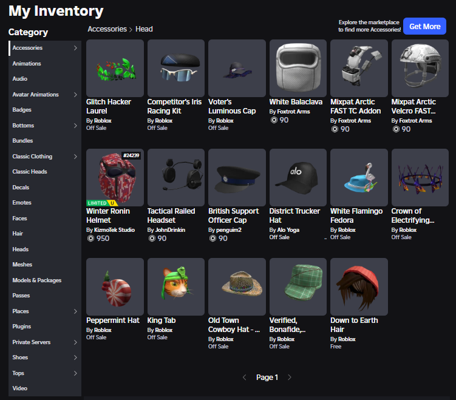Go to the previous page arrow
Viewport: 456px width, 400px height.
[244, 378]
